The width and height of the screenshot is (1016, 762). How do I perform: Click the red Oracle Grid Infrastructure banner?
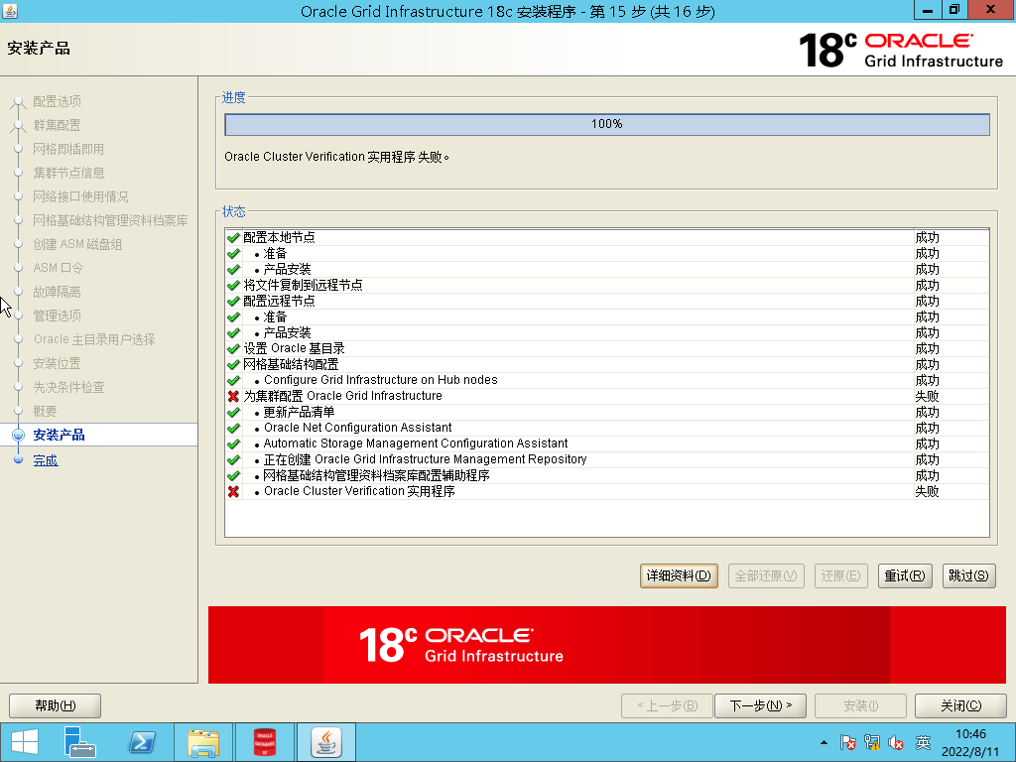(x=606, y=645)
